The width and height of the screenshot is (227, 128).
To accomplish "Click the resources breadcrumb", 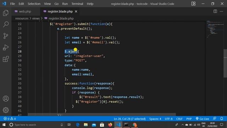I will tap(22, 18).
